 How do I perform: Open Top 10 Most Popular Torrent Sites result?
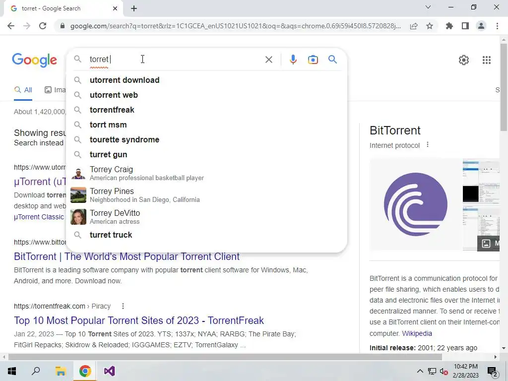(x=139, y=320)
